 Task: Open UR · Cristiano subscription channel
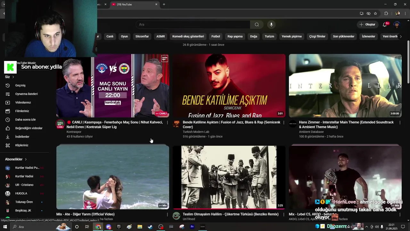tap(26, 185)
